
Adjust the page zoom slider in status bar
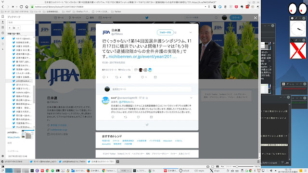pos(243,167)
